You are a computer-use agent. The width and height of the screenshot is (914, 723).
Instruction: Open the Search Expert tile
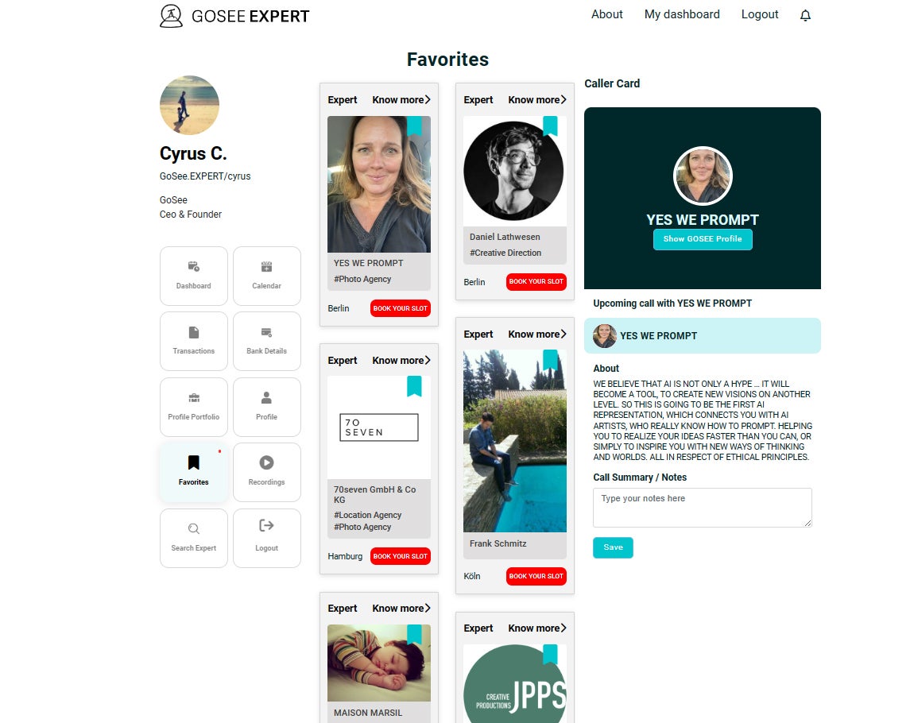click(x=193, y=538)
